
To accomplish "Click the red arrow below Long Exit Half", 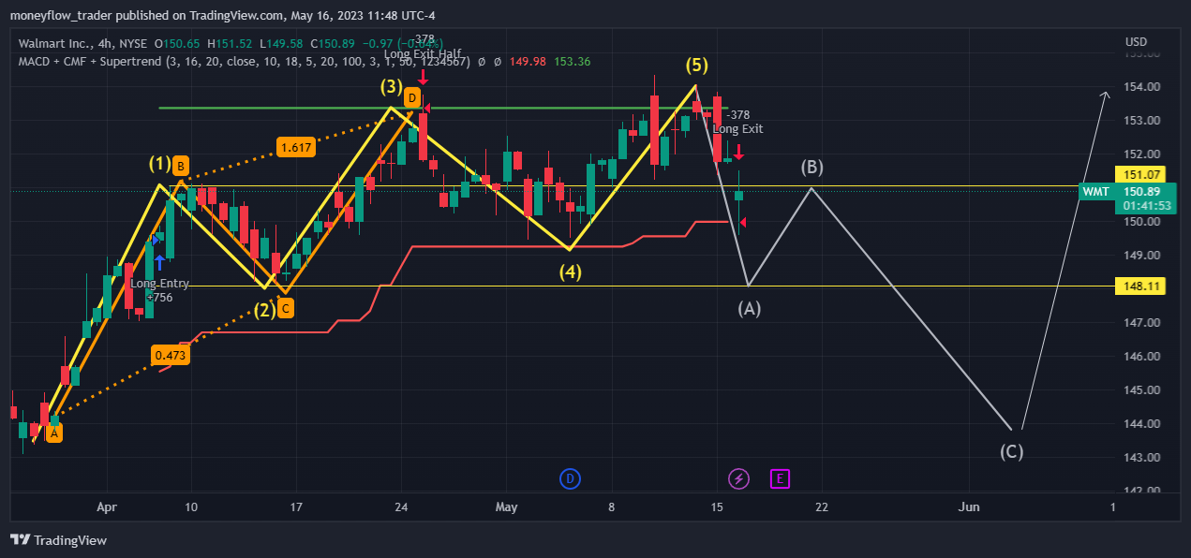I will [424, 78].
